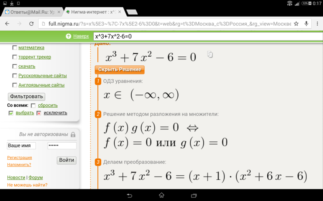Check the Русскоязычные сайты checkbox
The width and height of the screenshot is (323, 201).
coord(15,76)
